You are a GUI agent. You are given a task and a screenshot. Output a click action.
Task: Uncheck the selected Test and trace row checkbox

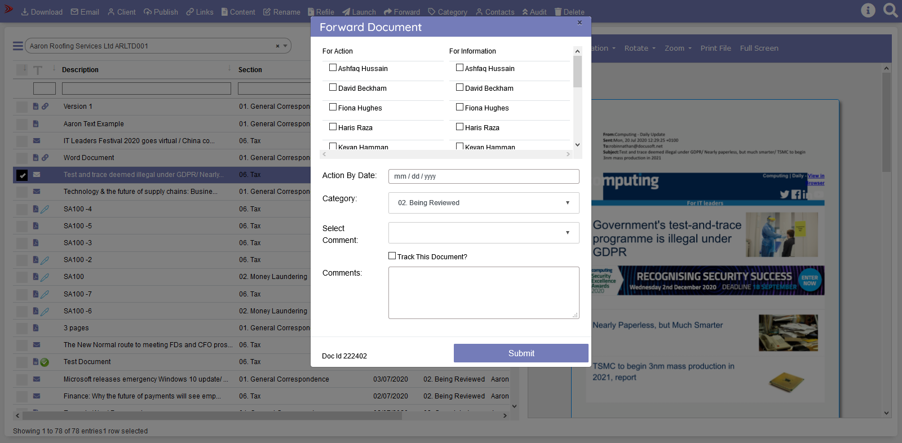[22, 175]
